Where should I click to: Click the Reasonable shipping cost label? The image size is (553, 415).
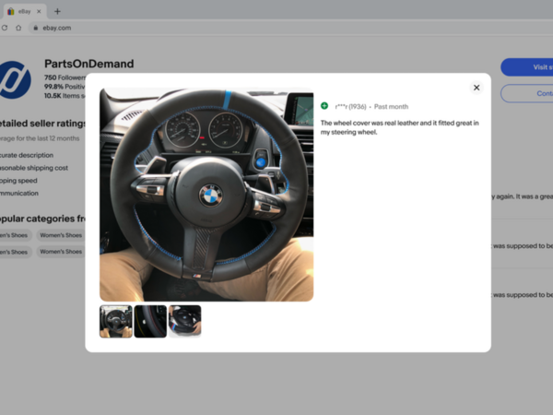(34, 168)
